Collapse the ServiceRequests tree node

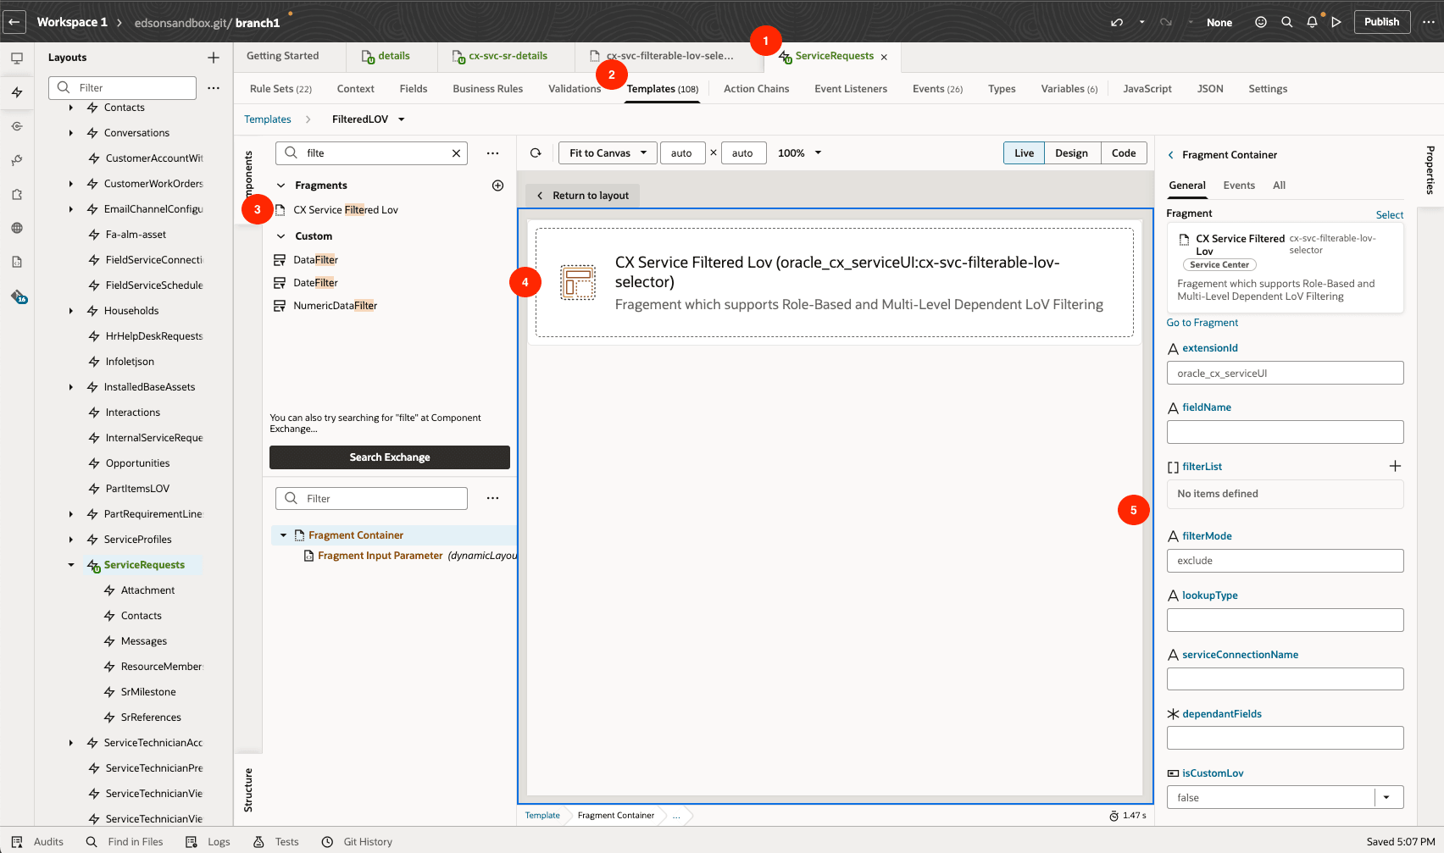pyautogui.click(x=70, y=564)
